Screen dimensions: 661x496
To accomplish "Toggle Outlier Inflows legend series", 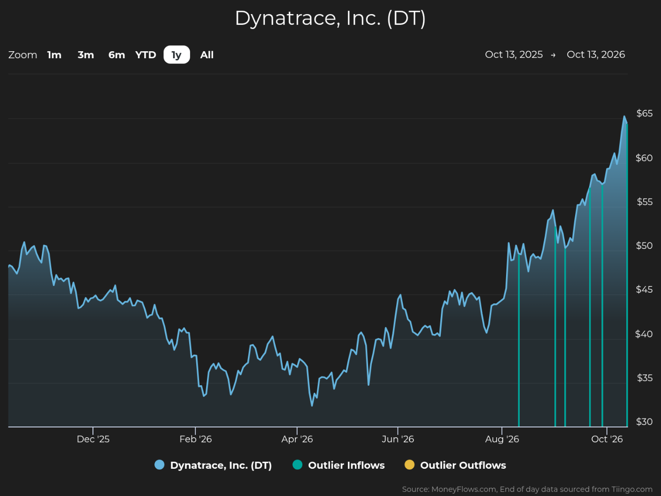I will pyautogui.click(x=338, y=465).
